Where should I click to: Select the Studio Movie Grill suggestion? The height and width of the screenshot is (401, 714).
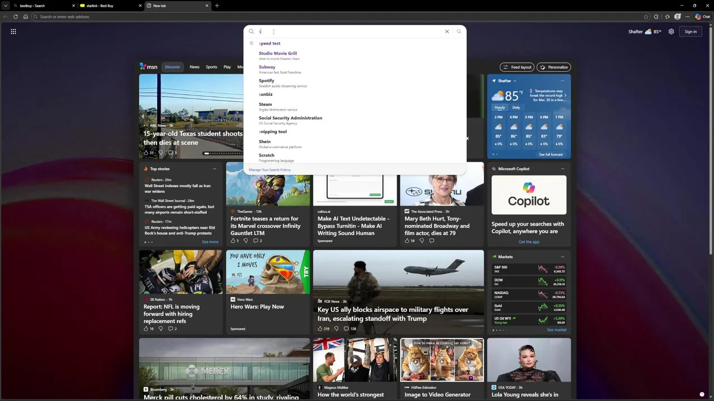coord(355,56)
